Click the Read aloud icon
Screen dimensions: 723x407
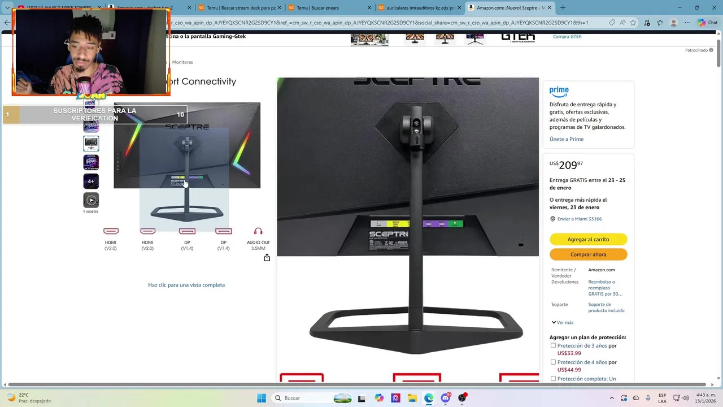click(622, 23)
